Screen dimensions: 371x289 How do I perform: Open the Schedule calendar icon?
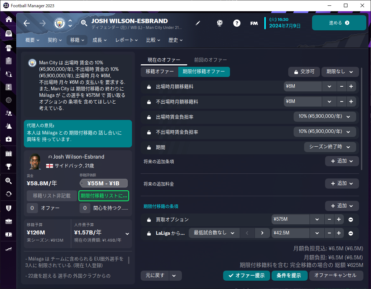(9, 154)
